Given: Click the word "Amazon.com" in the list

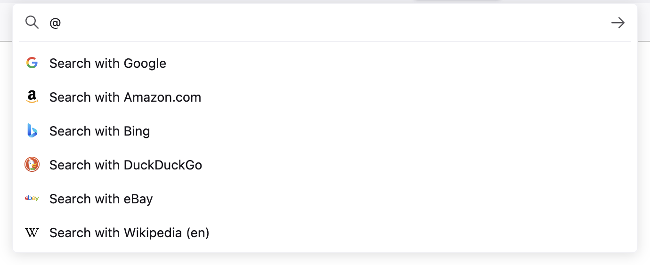Looking at the screenshot, I should (x=162, y=97).
